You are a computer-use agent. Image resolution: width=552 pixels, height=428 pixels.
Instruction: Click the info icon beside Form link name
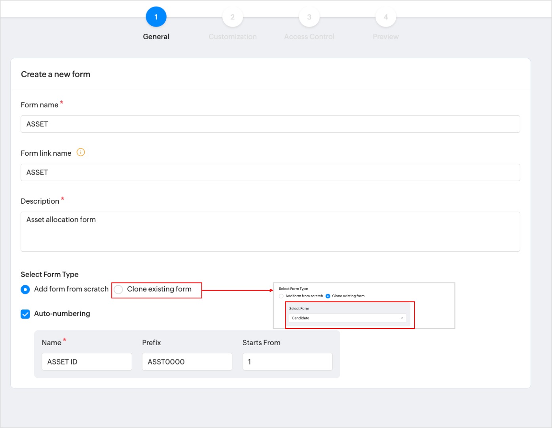coord(81,153)
